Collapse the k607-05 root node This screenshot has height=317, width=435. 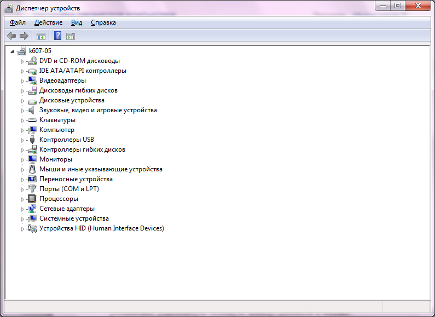point(12,51)
